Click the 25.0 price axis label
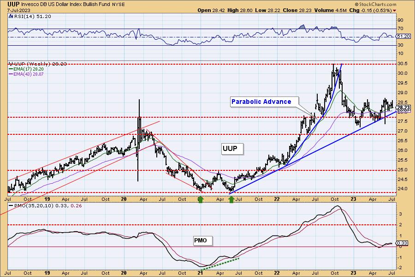This screenshot has height=277, width=415. 402,169
